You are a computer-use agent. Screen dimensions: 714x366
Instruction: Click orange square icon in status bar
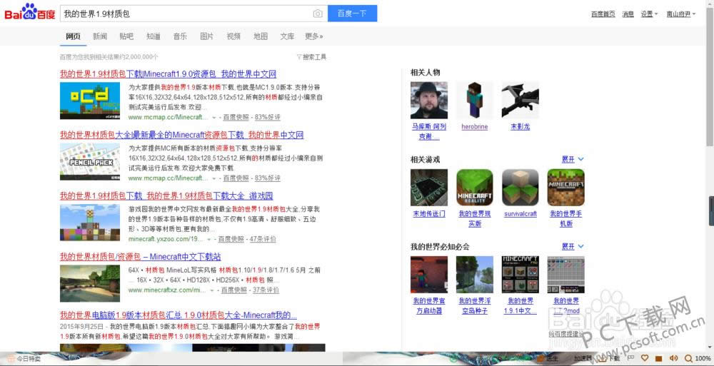click(659, 359)
